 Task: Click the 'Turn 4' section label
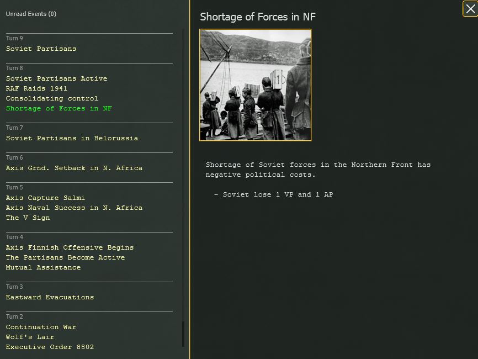point(14,237)
